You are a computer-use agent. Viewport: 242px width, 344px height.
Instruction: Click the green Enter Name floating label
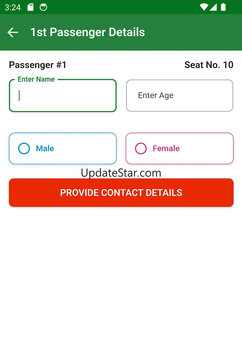click(x=36, y=79)
